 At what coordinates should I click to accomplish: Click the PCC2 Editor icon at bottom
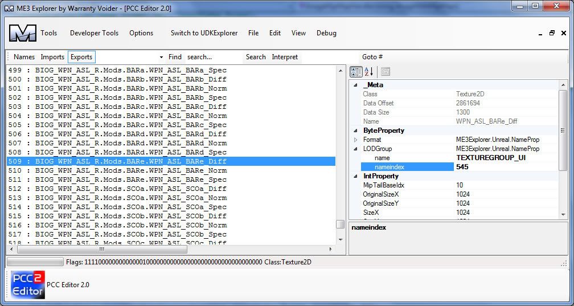(x=27, y=285)
